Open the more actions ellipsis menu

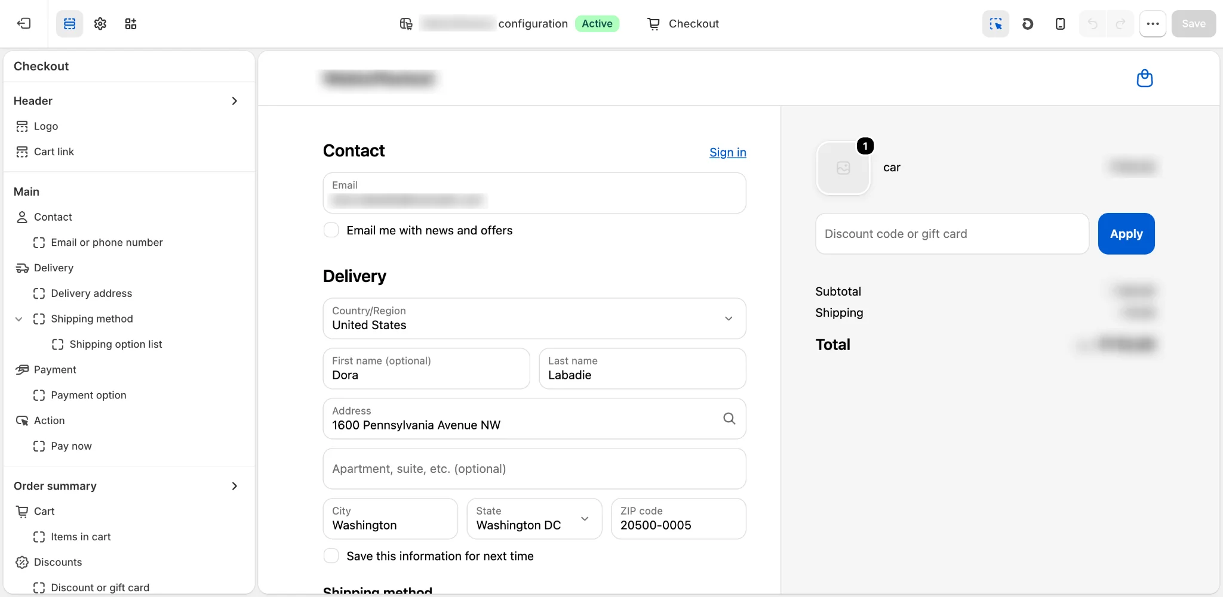pos(1153,24)
